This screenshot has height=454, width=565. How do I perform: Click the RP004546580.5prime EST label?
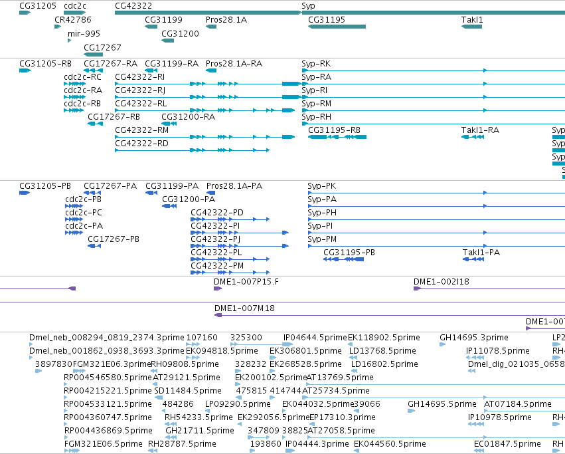[x=108, y=378]
